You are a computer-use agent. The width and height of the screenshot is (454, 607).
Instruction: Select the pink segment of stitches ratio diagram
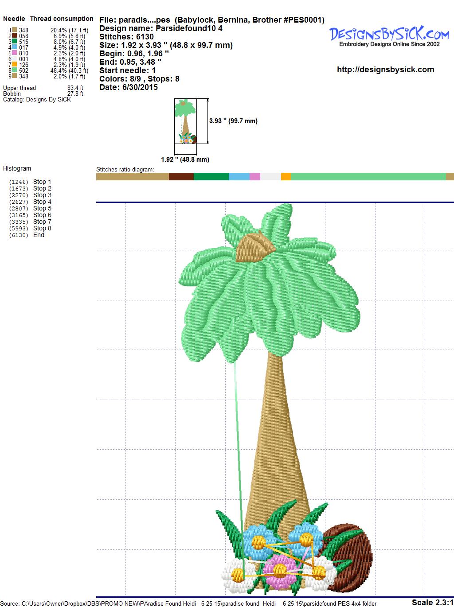(254, 176)
